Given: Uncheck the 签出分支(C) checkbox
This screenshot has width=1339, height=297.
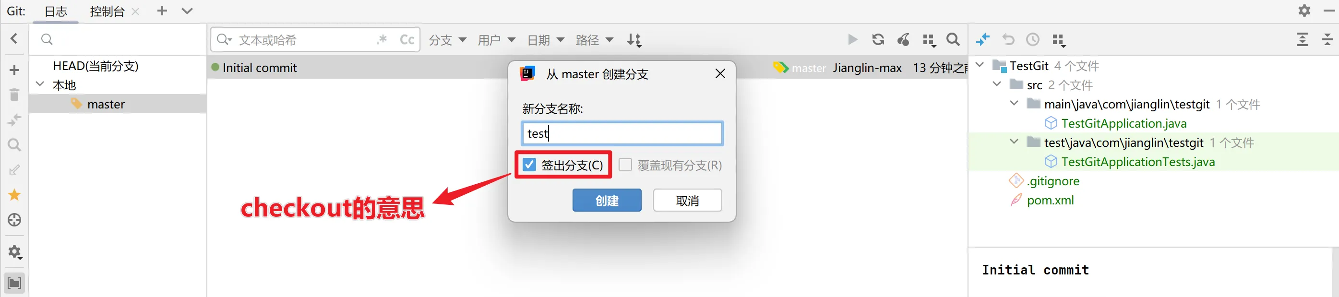Looking at the screenshot, I should [528, 165].
